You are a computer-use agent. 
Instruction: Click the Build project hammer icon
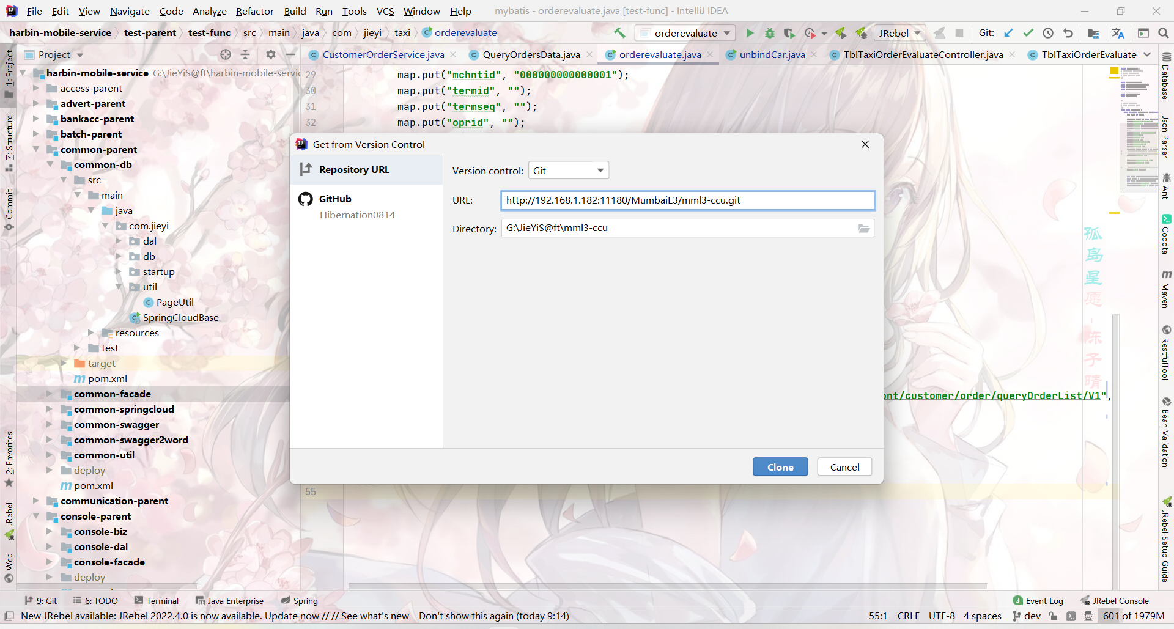pyautogui.click(x=619, y=33)
